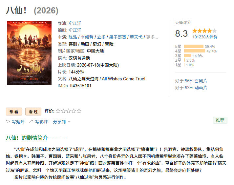
Task: Mark the movie as 看过
Action: pos(33,112)
